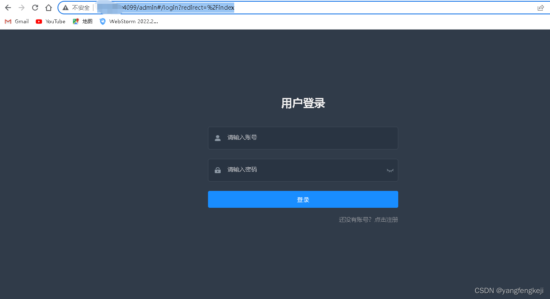Open the WebStorm 2022.2 bookmark

pyautogui.click(x=129, y=21)
